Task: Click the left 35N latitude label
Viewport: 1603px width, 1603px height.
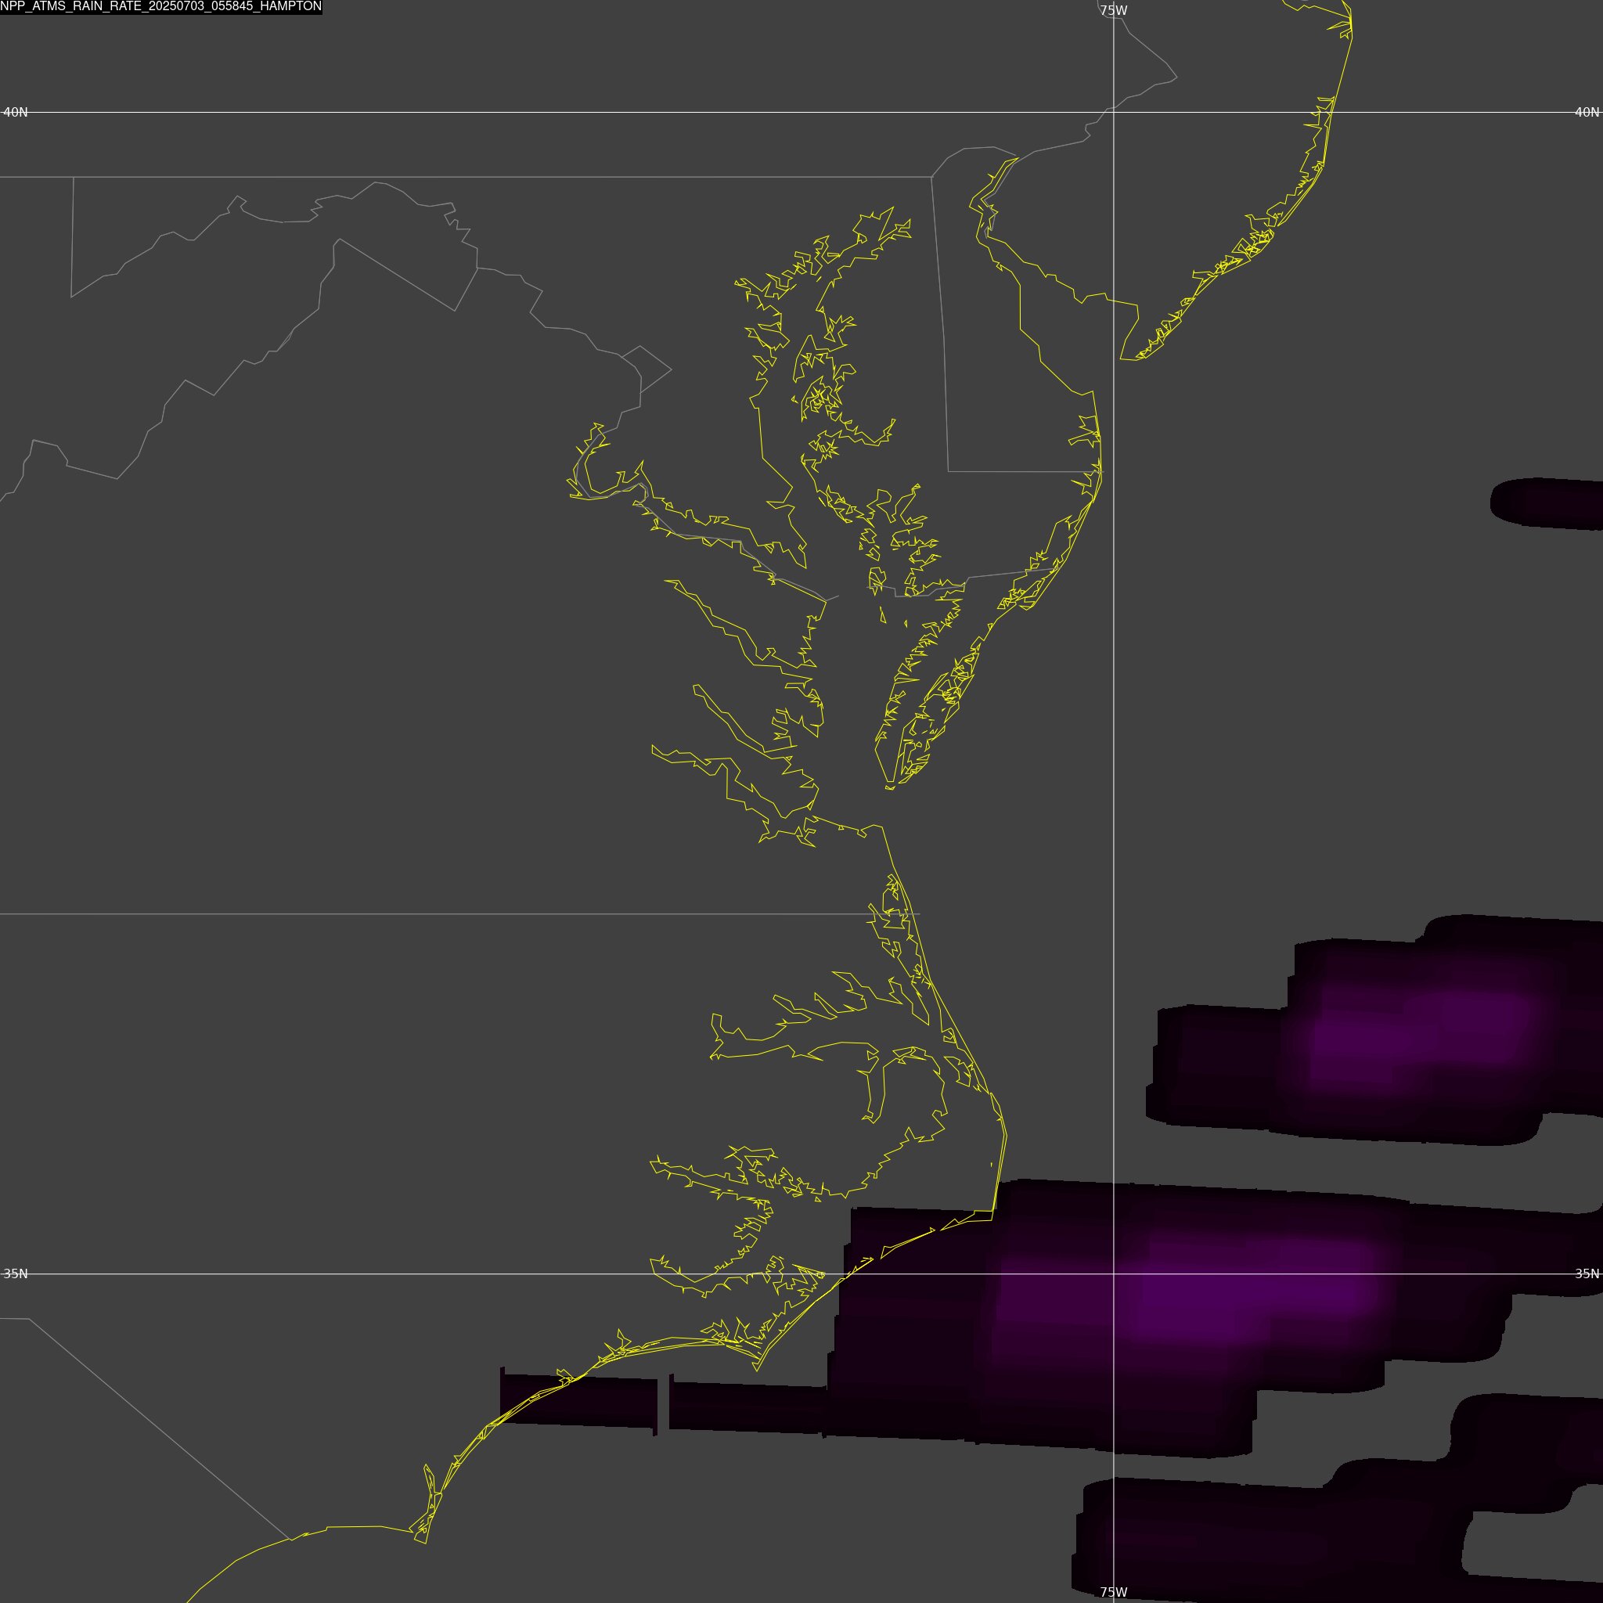Action: click(x=16, y=1273)
